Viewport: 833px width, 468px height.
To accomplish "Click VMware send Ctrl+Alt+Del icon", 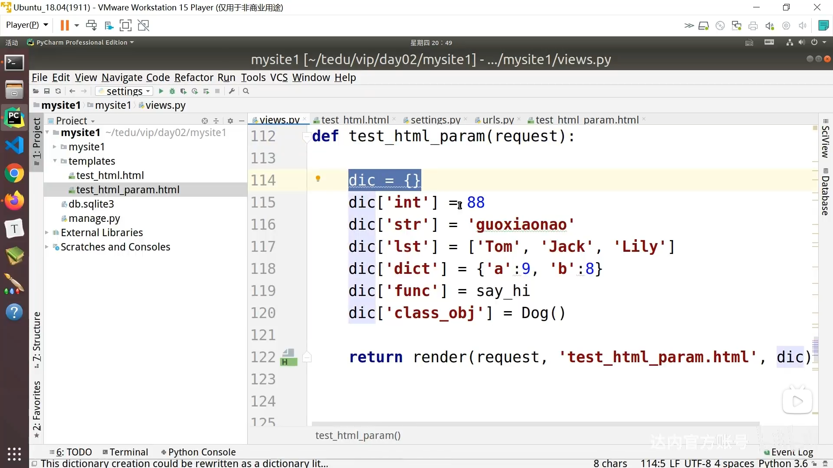I will (x=91, y=25).
